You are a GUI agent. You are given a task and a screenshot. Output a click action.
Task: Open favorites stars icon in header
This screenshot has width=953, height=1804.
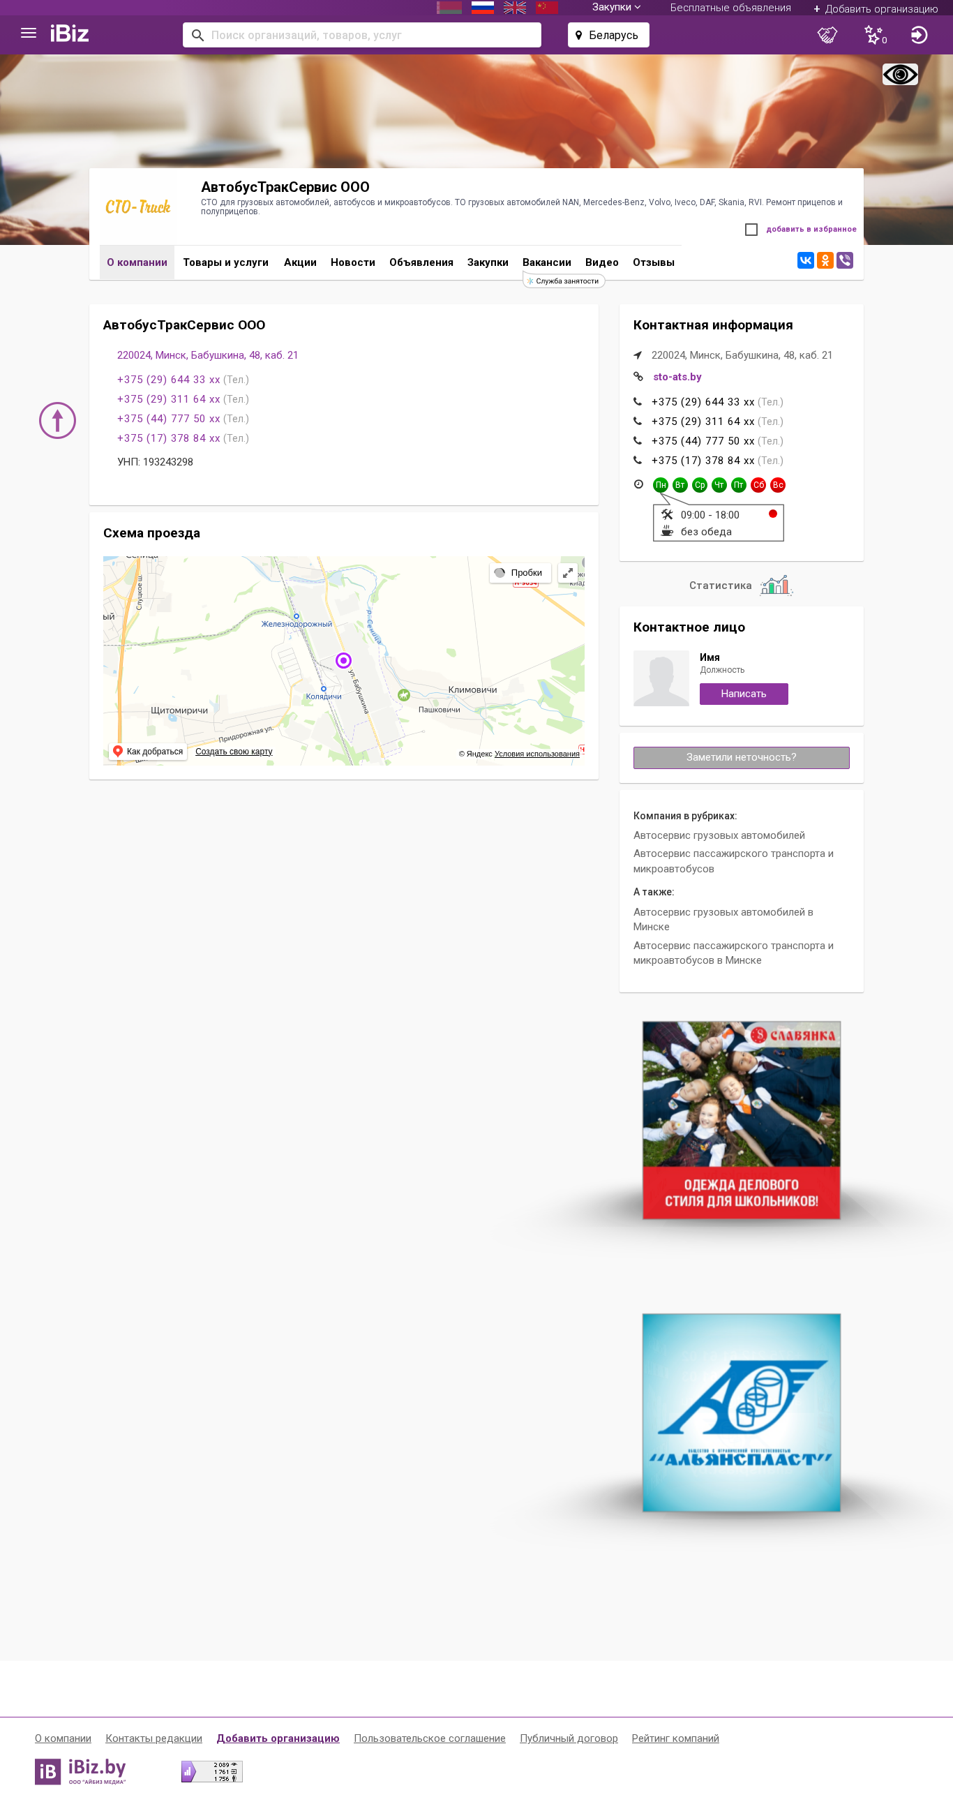point(875,35)
